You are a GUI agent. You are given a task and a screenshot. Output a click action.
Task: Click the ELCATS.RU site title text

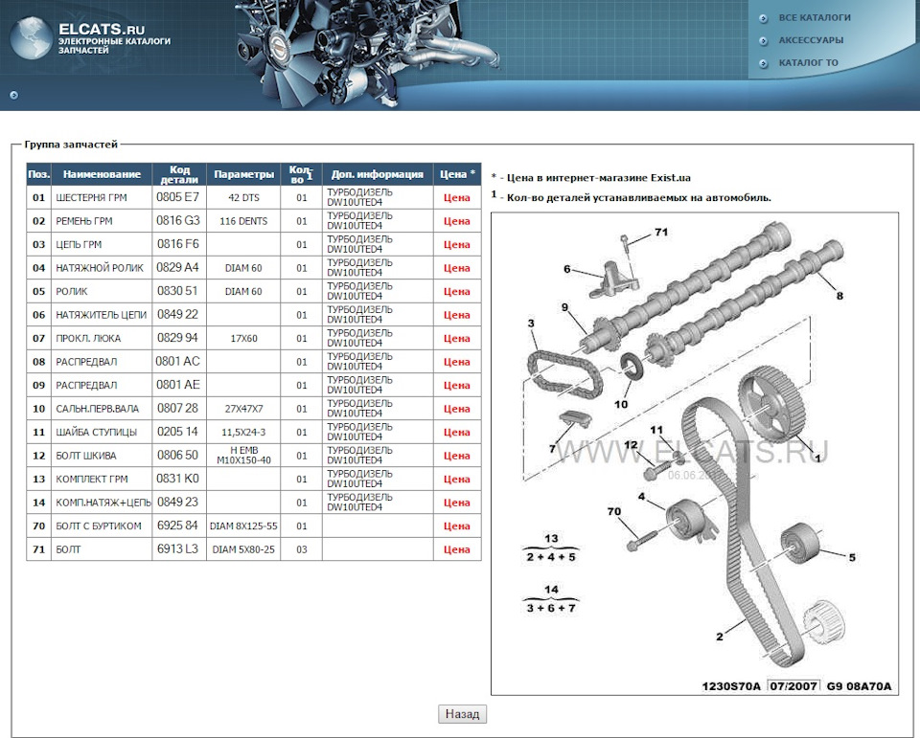tap(102, 29)
